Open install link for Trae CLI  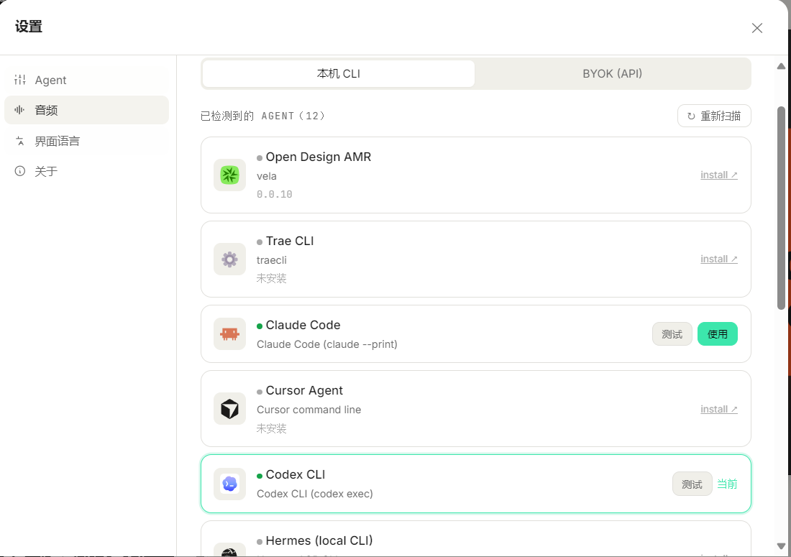tap(719, 259)
